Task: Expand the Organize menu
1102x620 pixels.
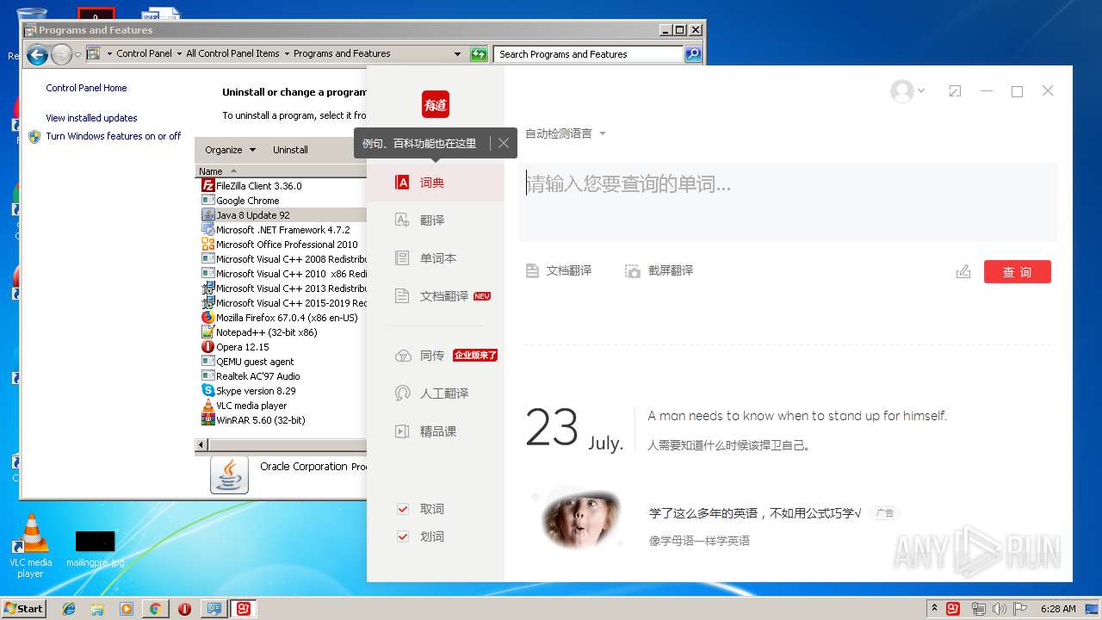Action: (x=230, y=150)
